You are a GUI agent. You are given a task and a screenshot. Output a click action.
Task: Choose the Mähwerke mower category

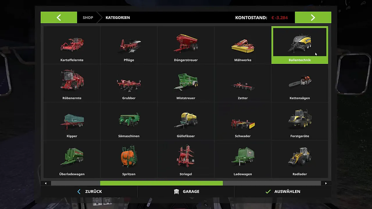click(x=243, y=45)
